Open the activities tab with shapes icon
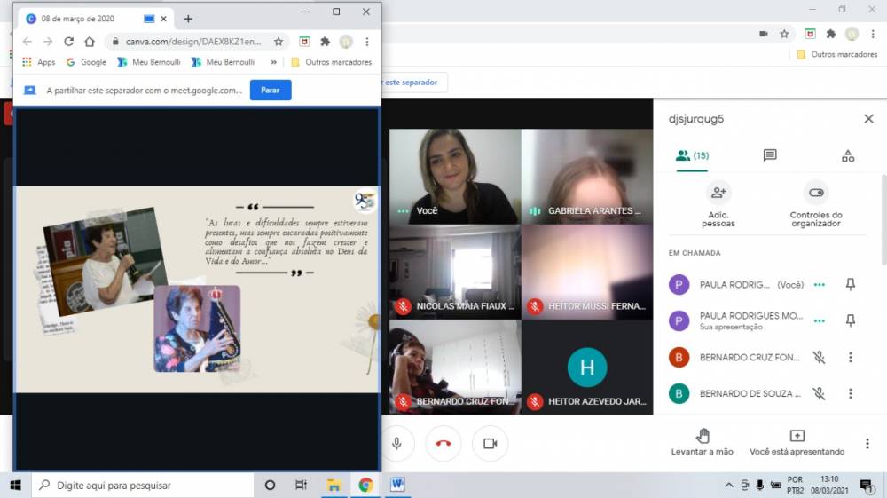887x498 pixels. (x=847, y=155)
